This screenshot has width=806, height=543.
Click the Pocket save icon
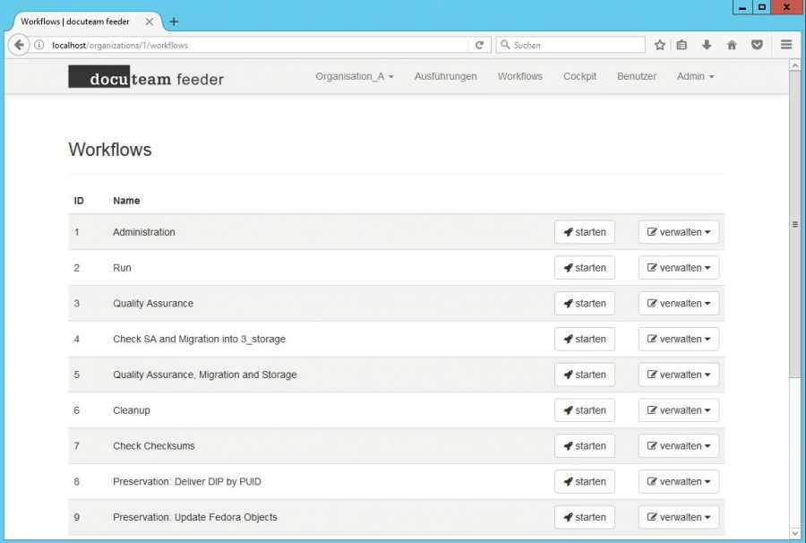pyautogui.click(x=755, y=44)
